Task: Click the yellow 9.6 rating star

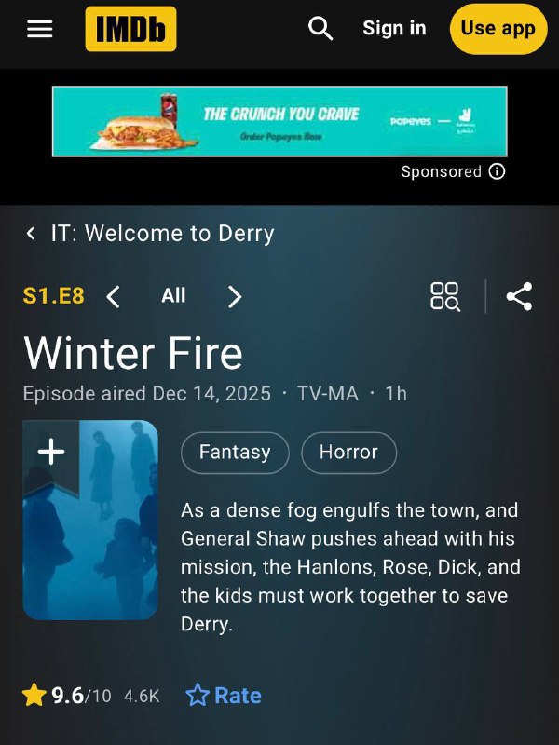Action: click(34, 695)
